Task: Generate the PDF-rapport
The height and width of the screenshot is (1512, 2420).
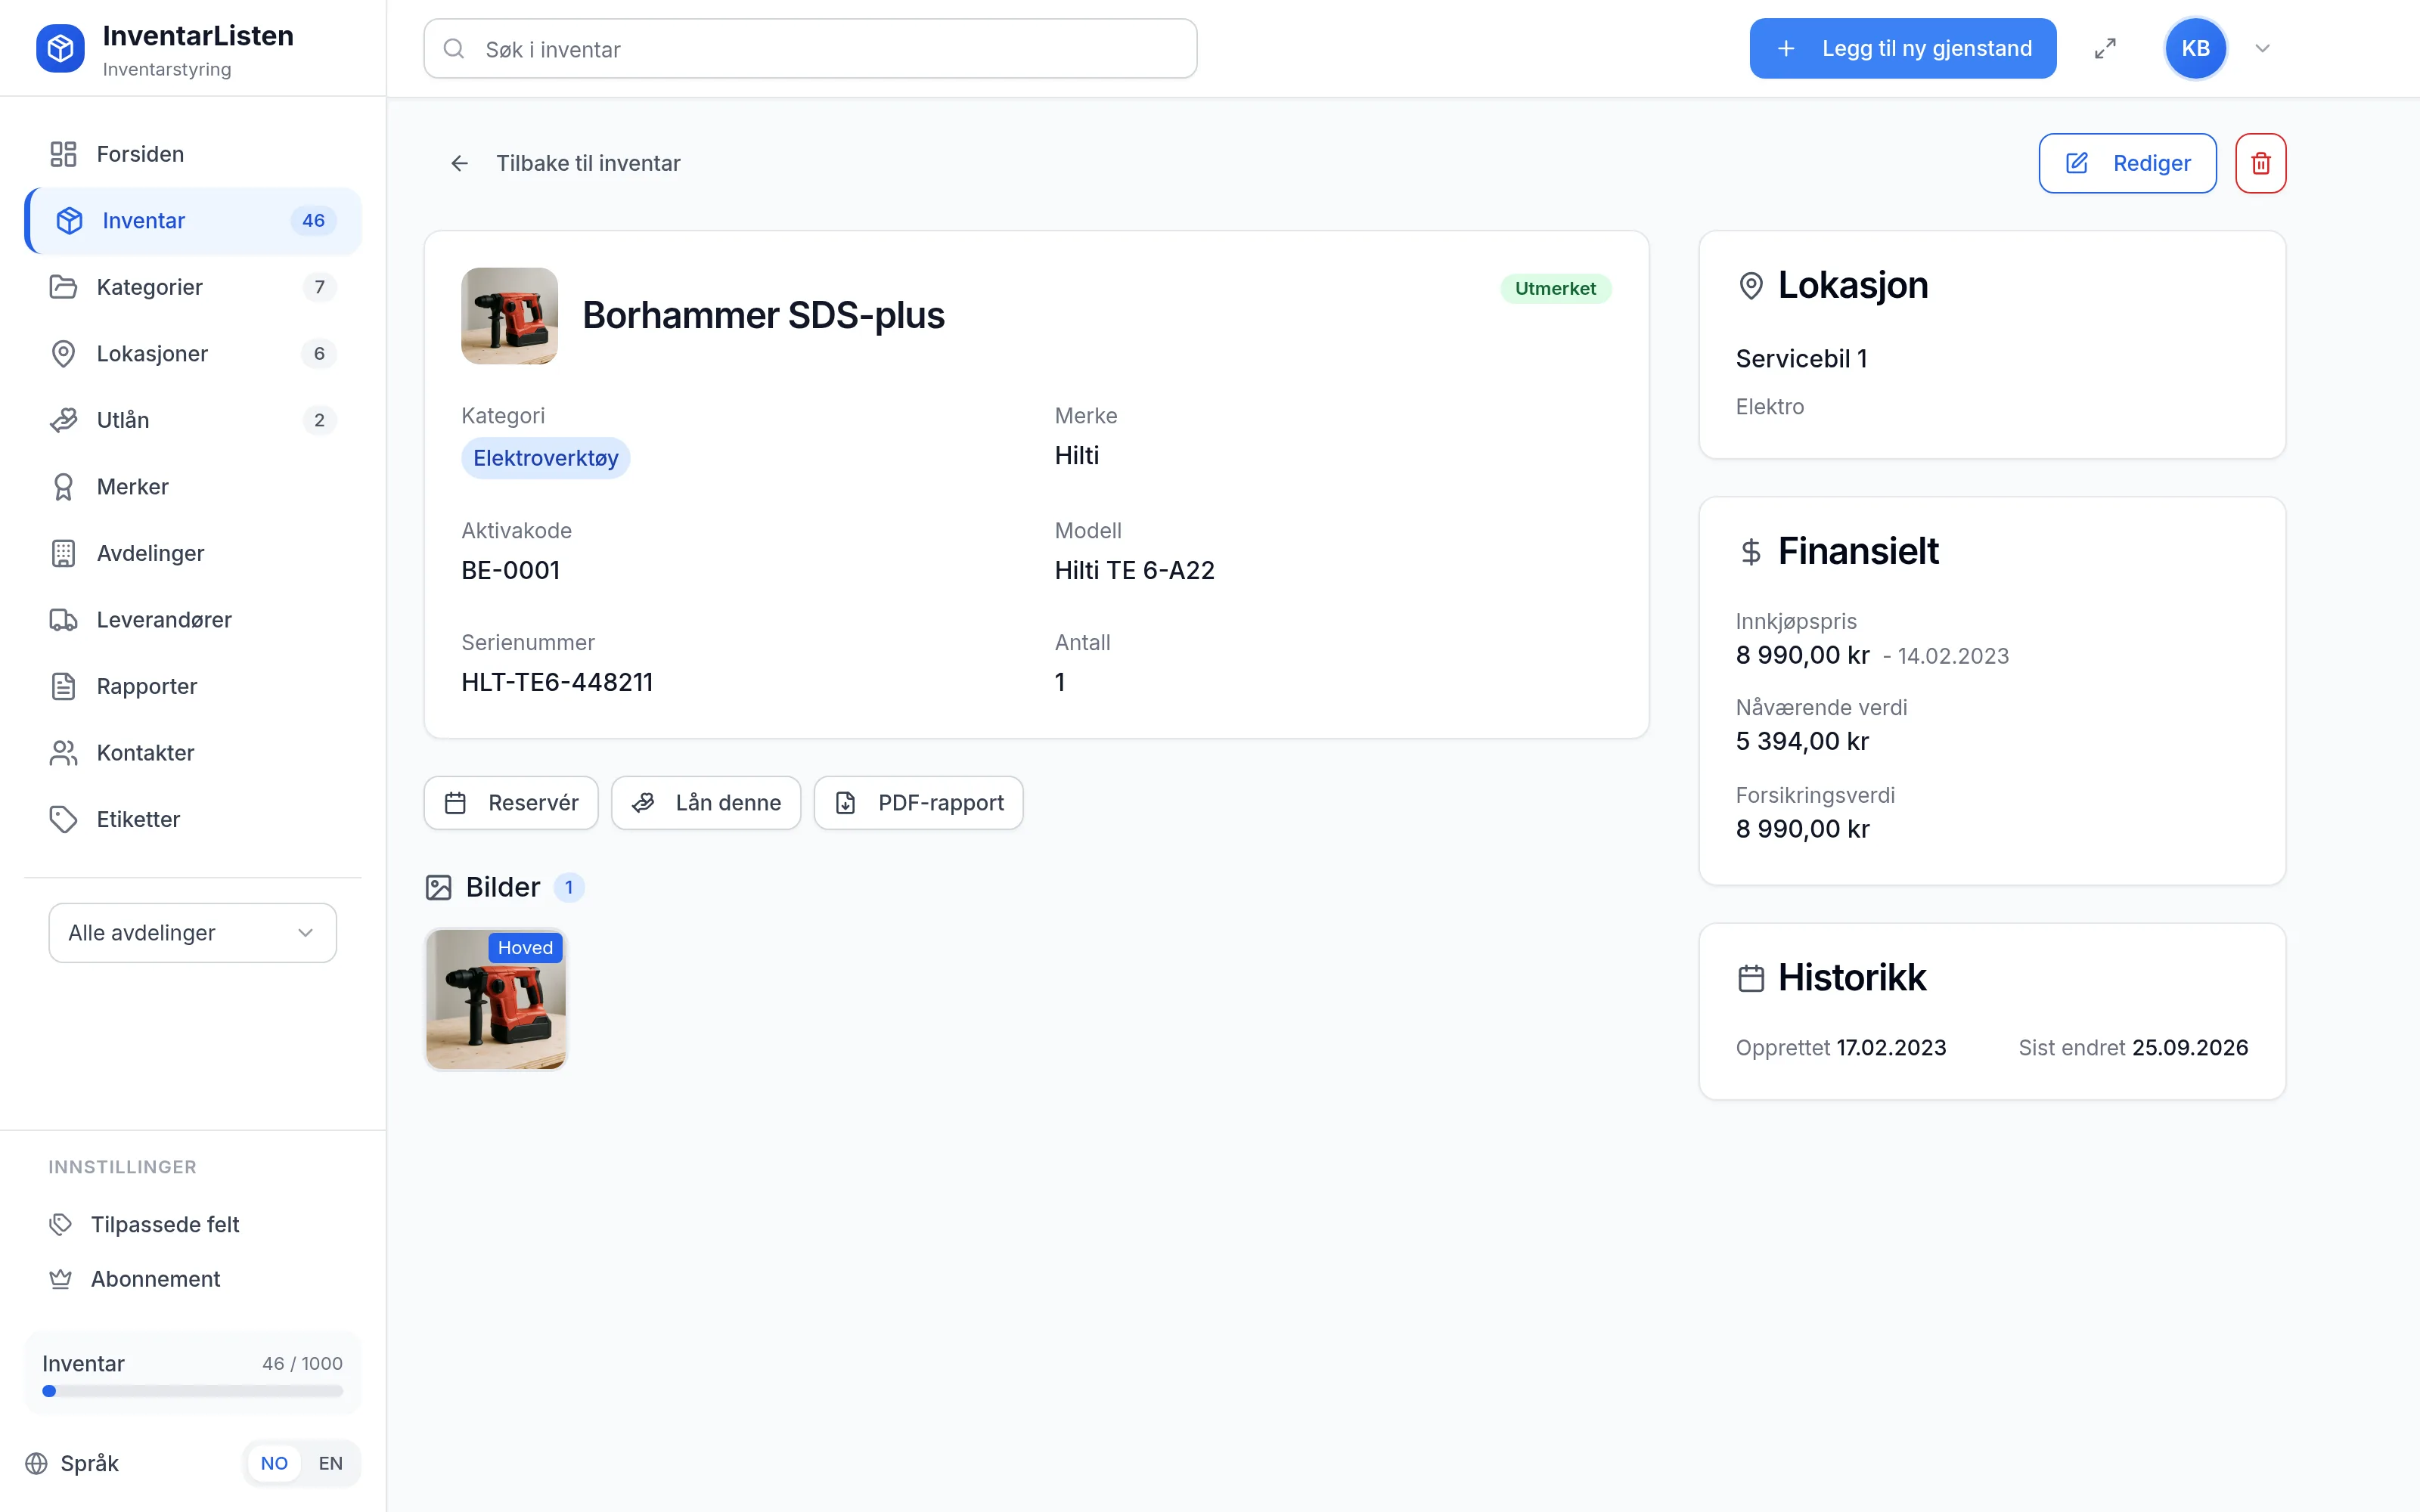Action: tap(918, 803)
